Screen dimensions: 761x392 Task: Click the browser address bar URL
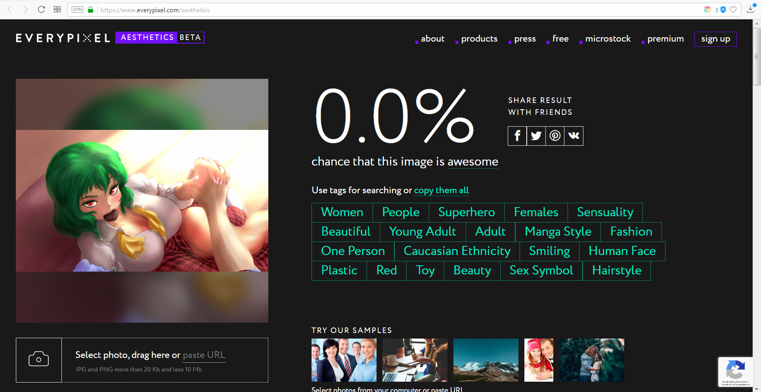tap(155, 10)
